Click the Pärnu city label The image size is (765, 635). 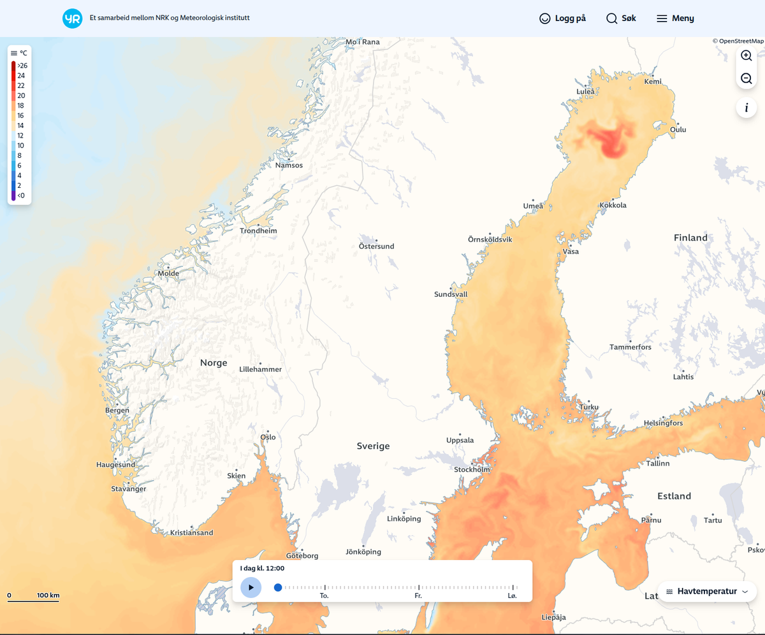[652, 520]
